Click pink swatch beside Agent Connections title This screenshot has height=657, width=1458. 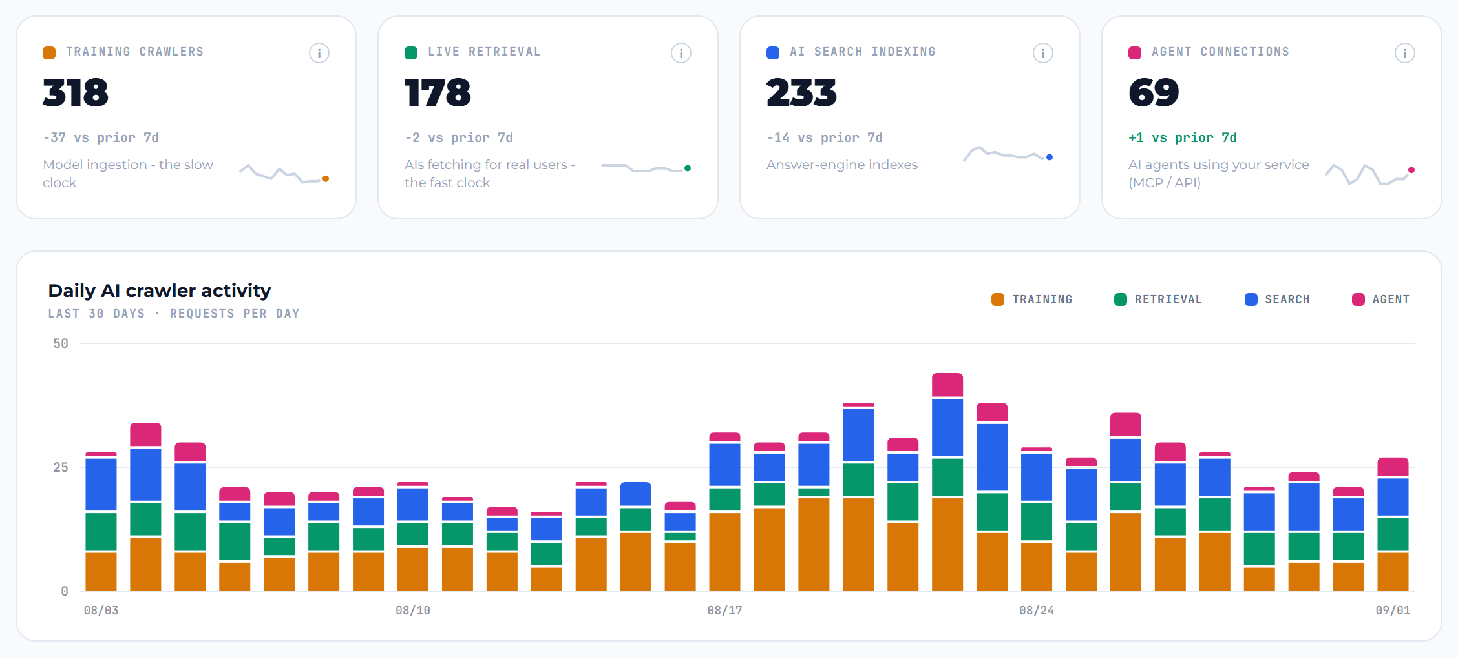pos(1135,53)
